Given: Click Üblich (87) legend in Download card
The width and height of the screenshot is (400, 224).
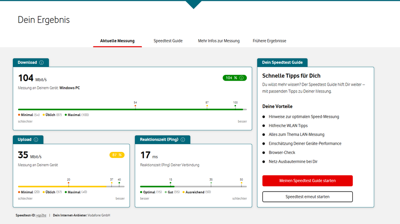Looking at the screenshot, I should point(52,115).
